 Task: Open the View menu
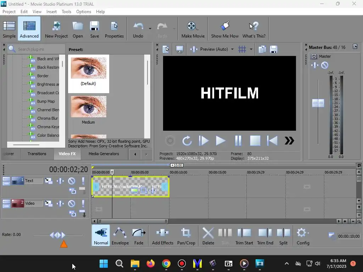[37, 12]
